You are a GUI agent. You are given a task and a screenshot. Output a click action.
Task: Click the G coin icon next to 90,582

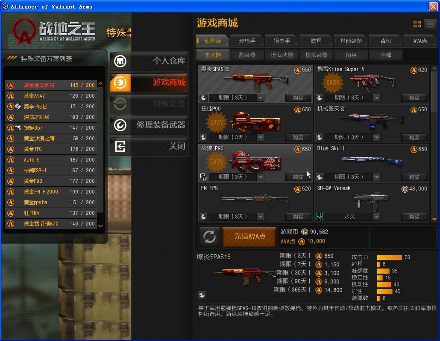(x=305, y=232)
